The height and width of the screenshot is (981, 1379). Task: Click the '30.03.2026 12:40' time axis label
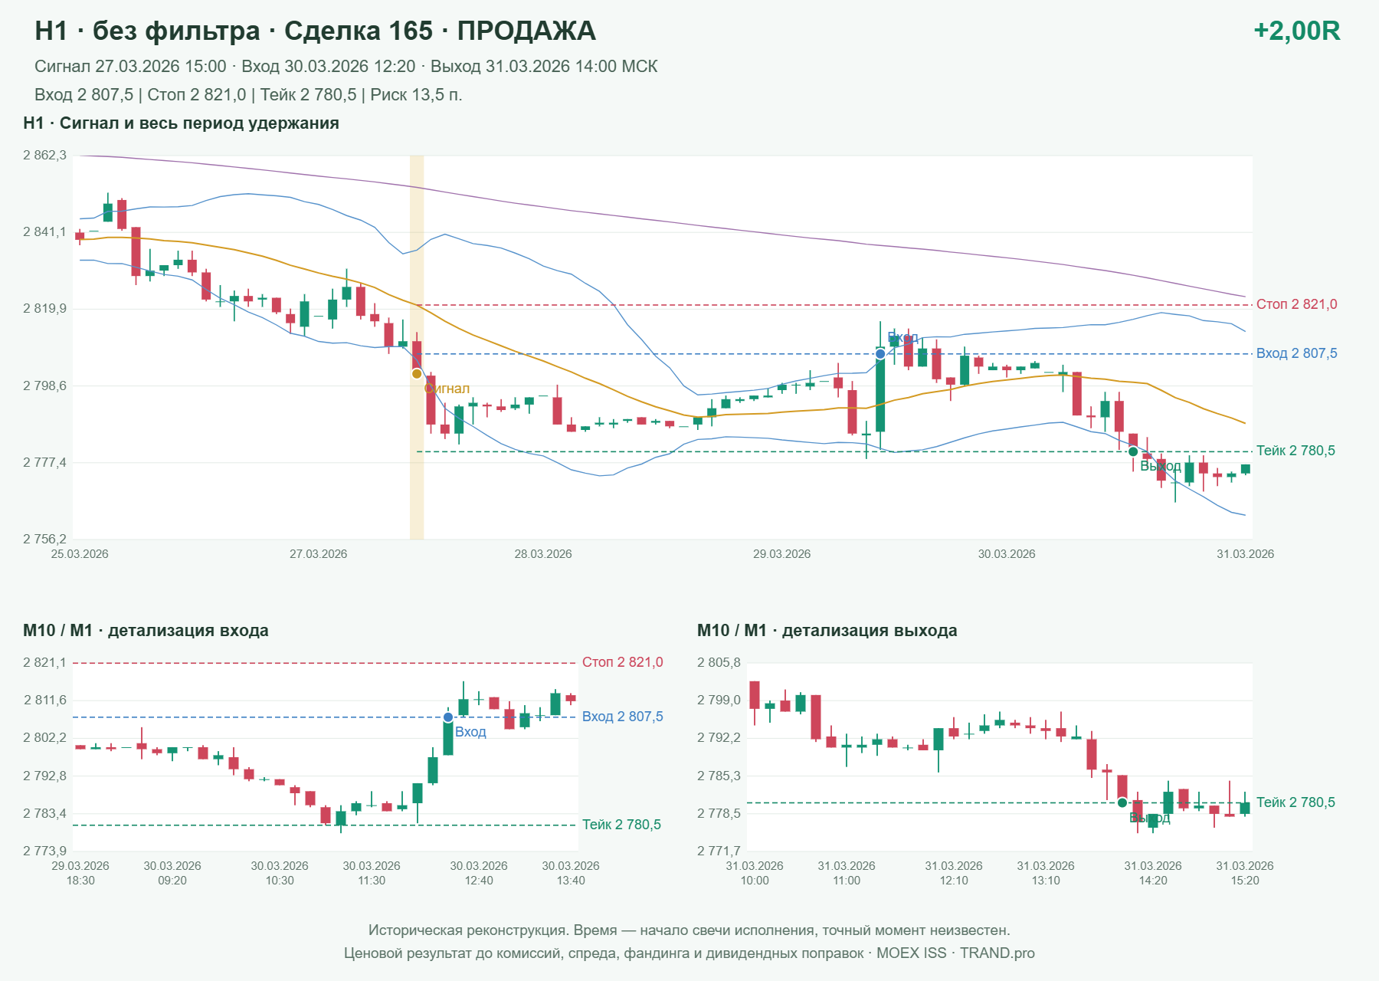tap(479, 873)
